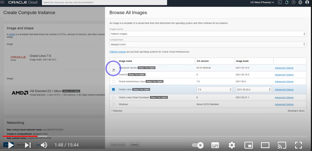Toggle the video autoplay switch

point(197,145)
